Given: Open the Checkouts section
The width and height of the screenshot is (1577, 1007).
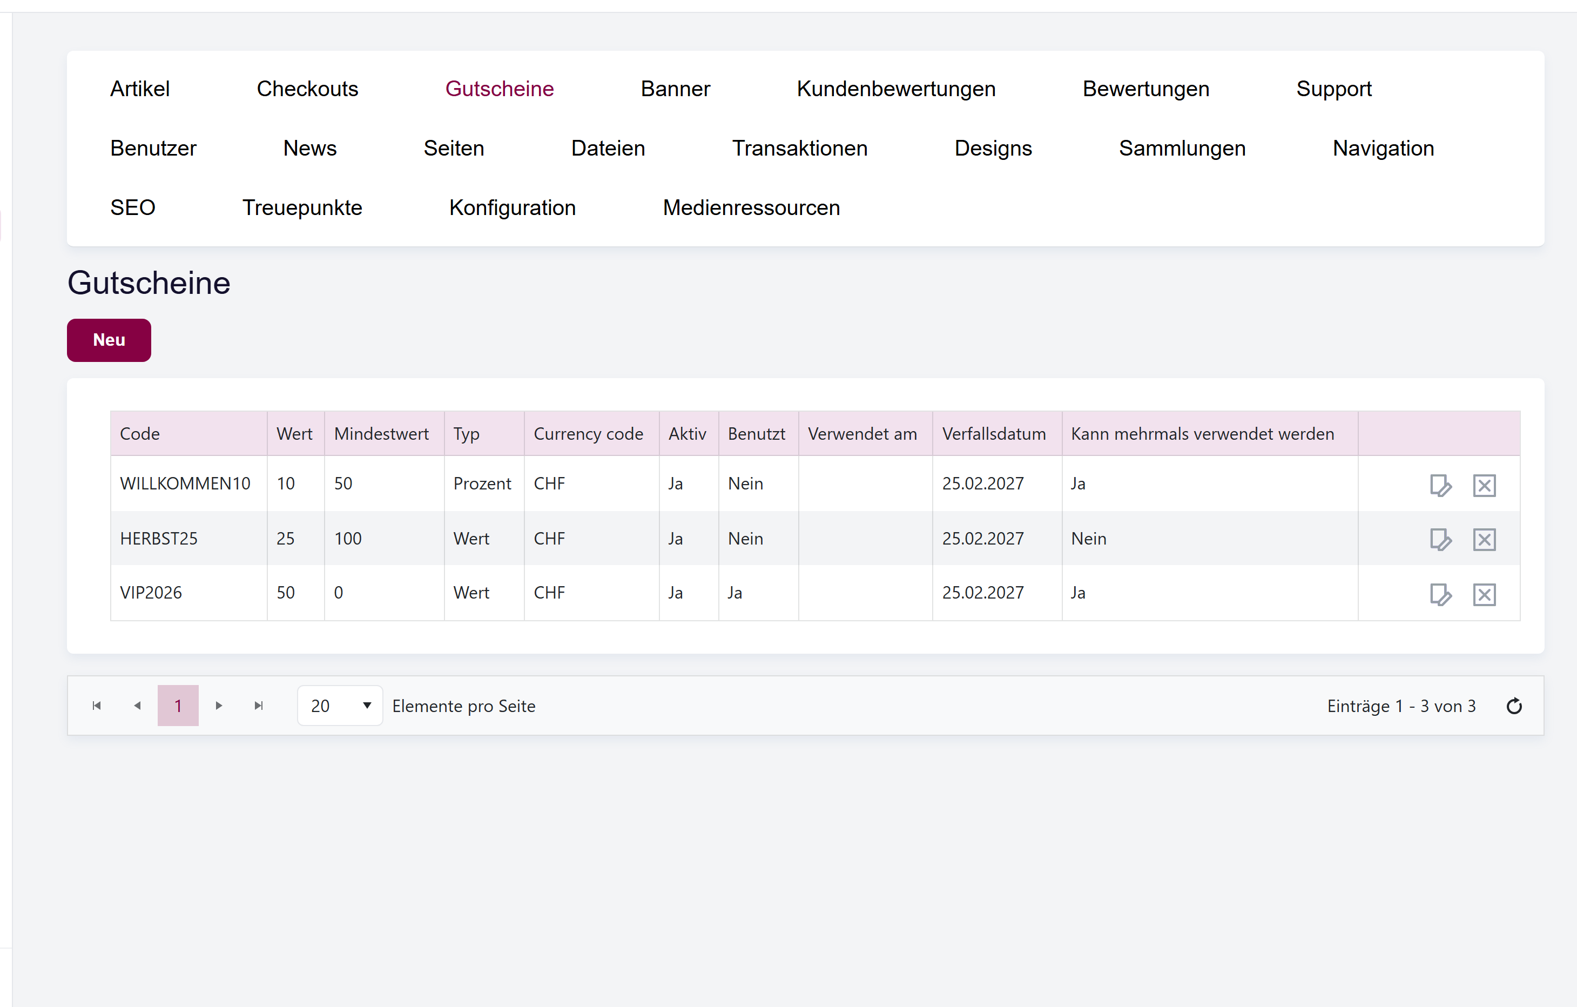Looking at the screenshot, I should (307, 89).
